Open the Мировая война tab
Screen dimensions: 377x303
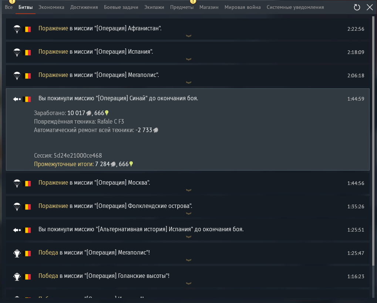pyautogui.click(x=242, y=7)
